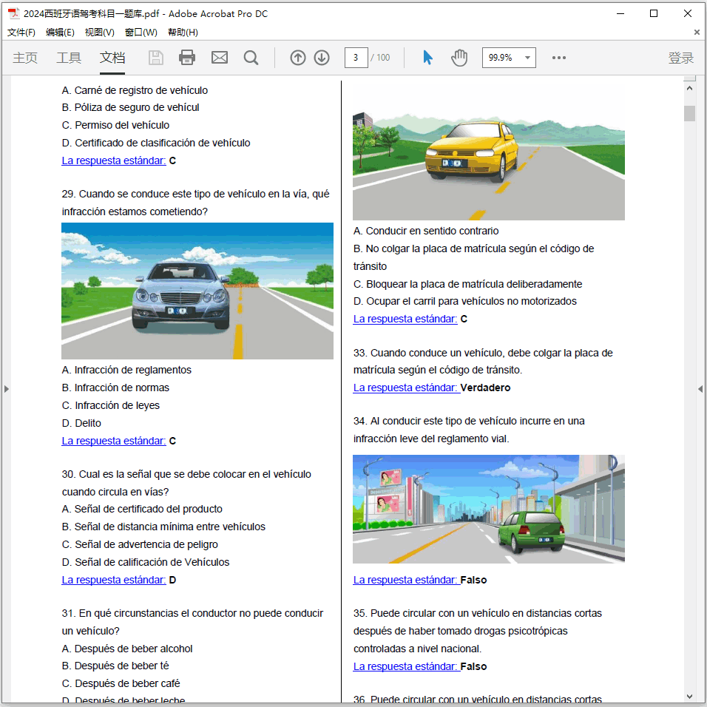The image size is (707, 707).
Task: Show more tools via three dots
Action: (559, 58)
